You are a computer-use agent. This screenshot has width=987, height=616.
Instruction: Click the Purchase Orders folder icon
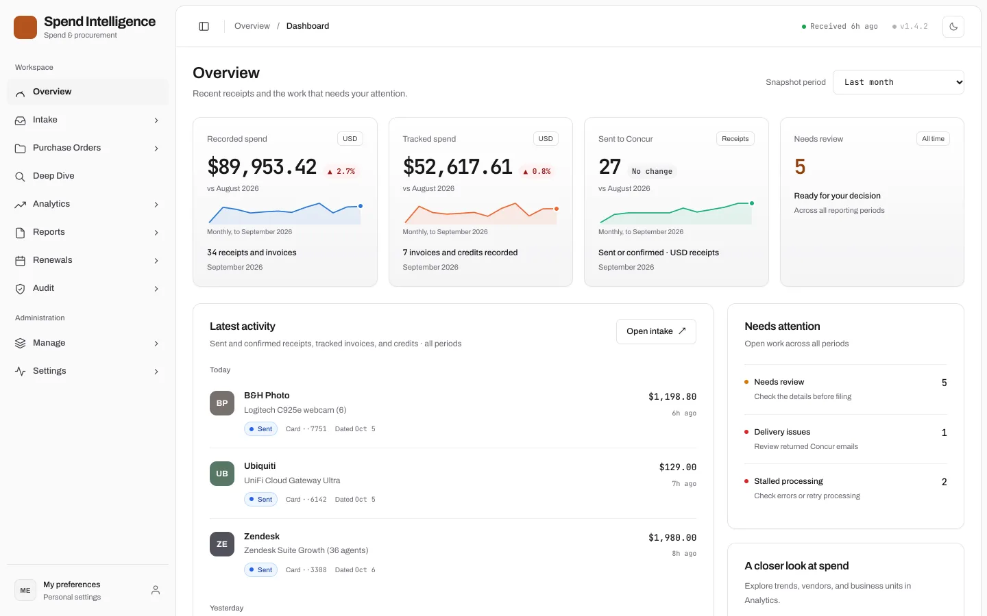point(21,149)
